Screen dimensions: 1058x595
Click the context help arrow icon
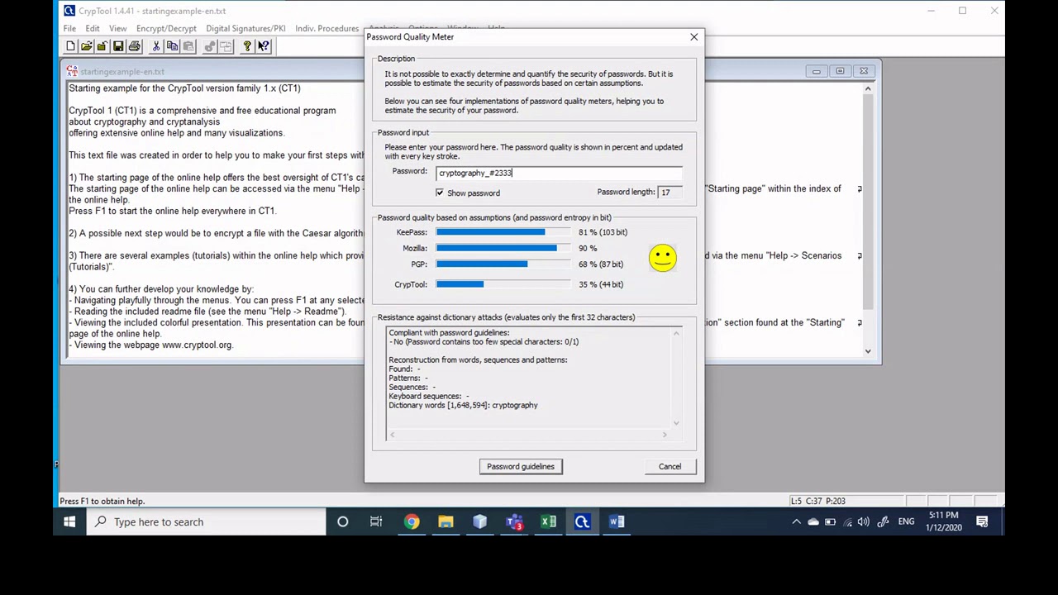(264, 46)
